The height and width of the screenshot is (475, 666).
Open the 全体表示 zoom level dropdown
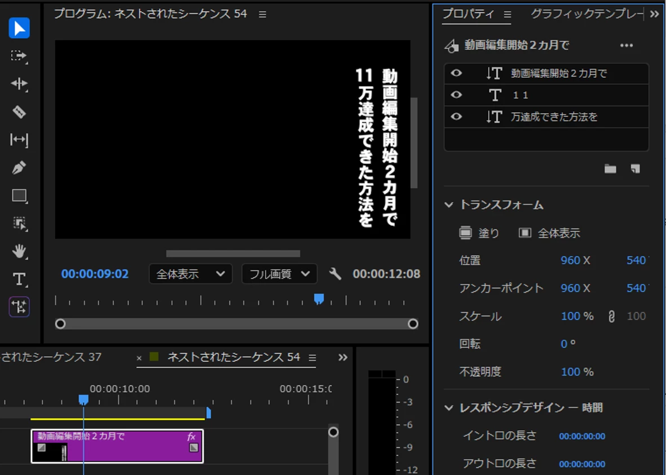pyautogui.click(x=190, y=274)
